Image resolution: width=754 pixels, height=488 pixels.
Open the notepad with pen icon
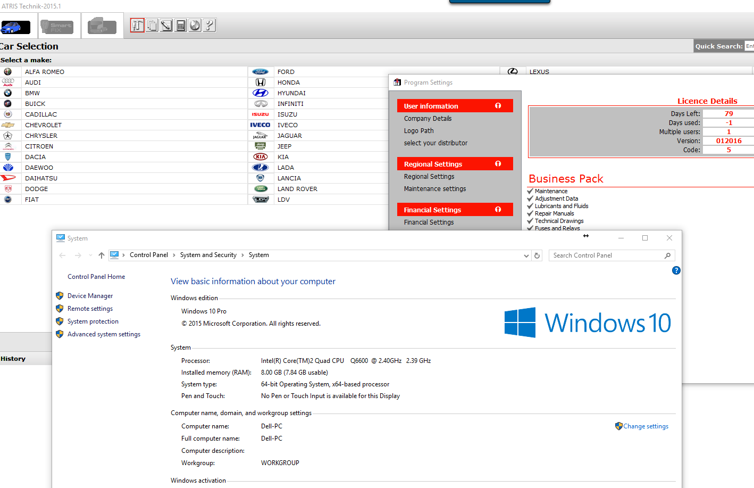pyautogui.click(x=166, y=25)
